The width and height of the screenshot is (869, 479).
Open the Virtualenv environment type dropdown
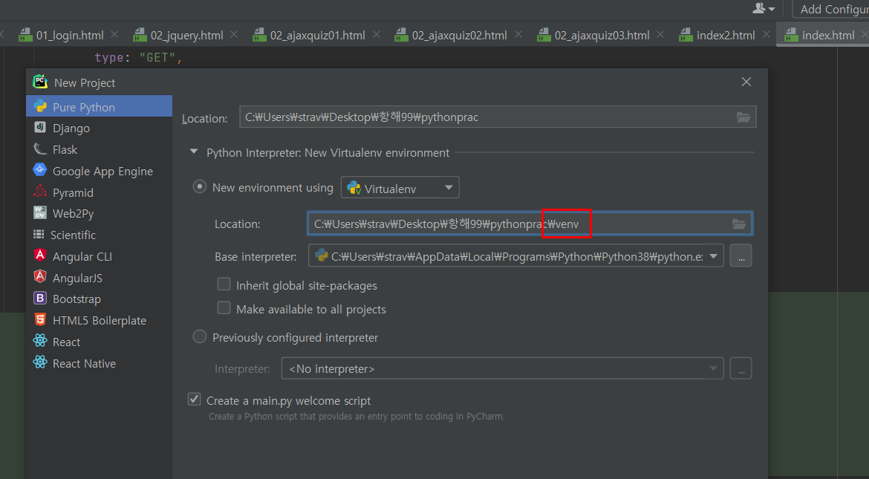(400, 188)
